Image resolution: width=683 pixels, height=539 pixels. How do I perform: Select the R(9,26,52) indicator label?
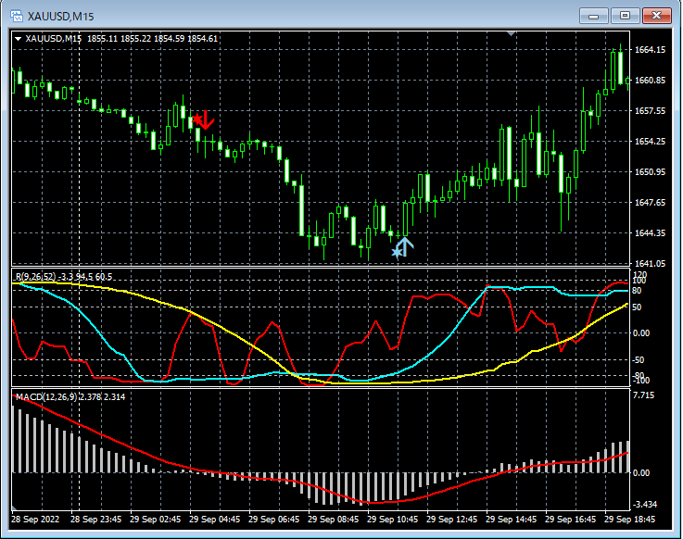click(x=64, y=277)
